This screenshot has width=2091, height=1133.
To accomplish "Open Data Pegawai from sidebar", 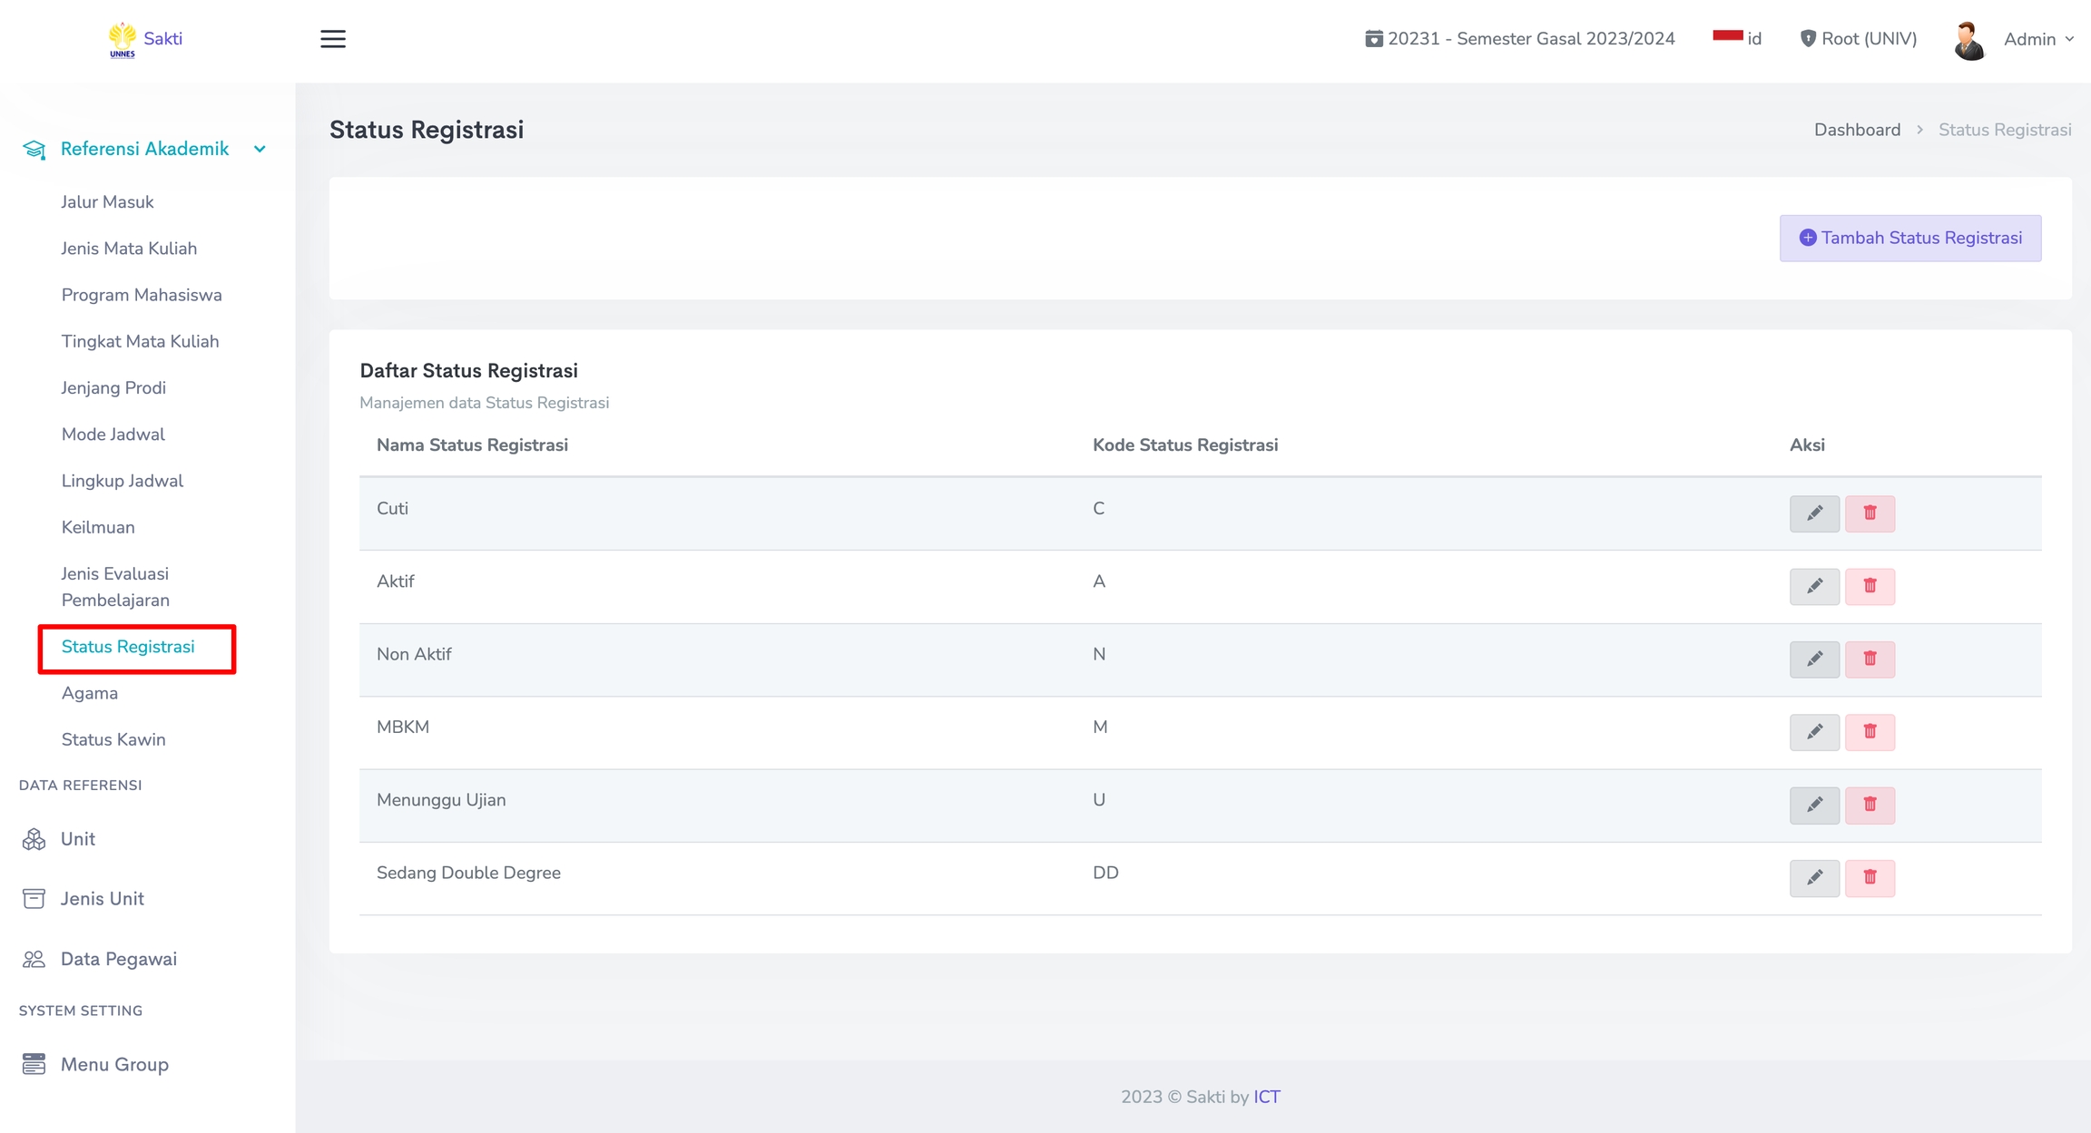I will 118,959.
